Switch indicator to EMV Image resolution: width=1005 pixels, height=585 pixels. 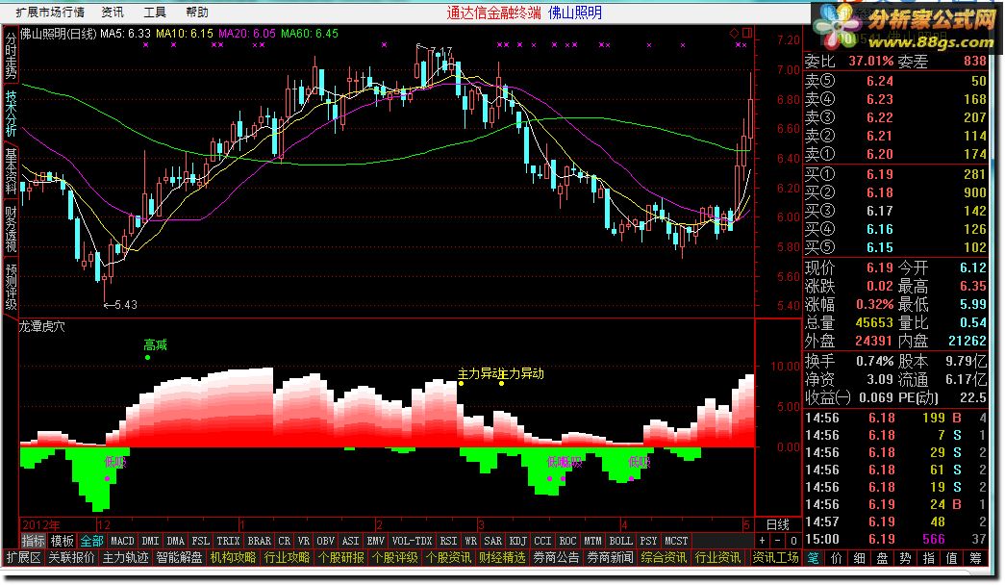(376, 541)
